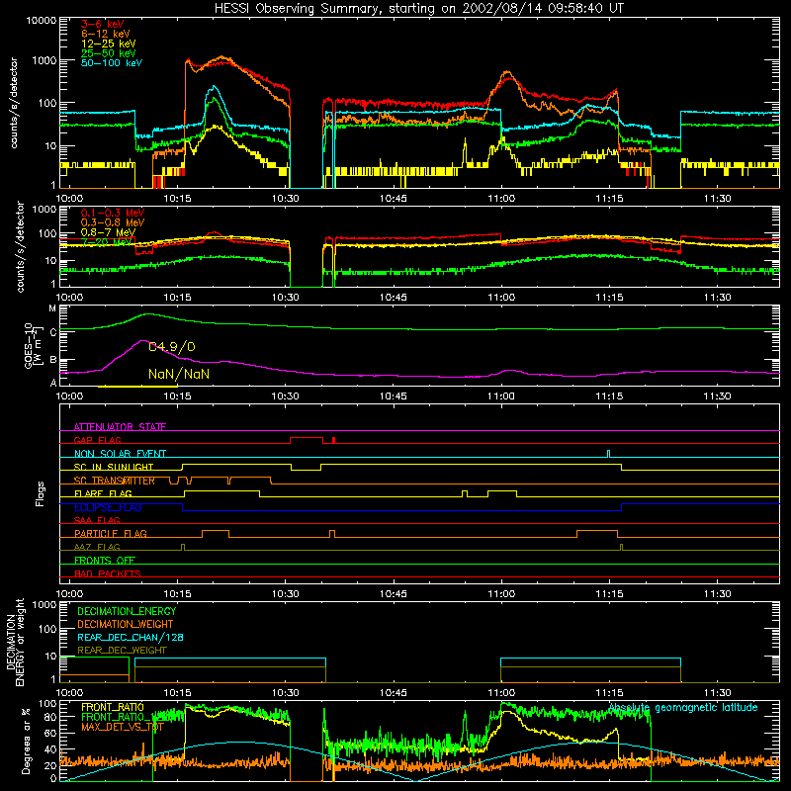Image resolution: width=791 pixels, height=791 pixels.
Task: Click the 10:30 tick under the decimation panel
Action: (x=286, y=693)
